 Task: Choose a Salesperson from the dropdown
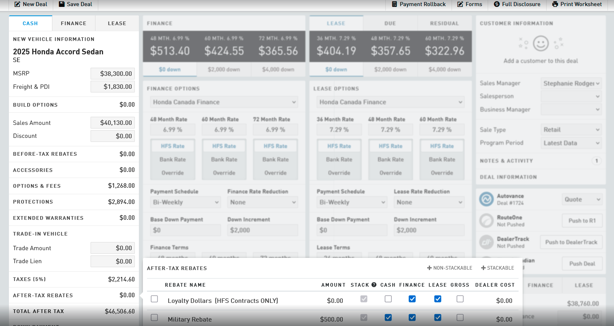(x=571, y=97)
